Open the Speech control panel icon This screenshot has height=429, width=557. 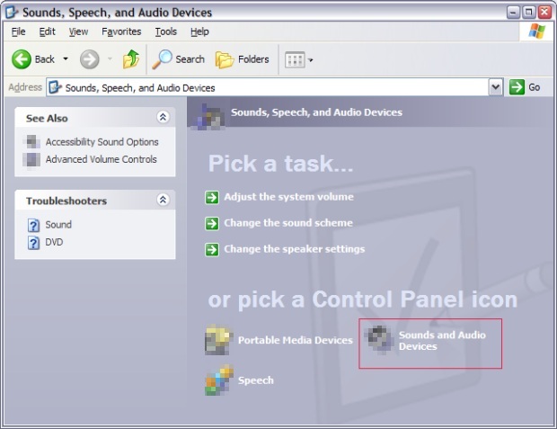coord(218,380)
